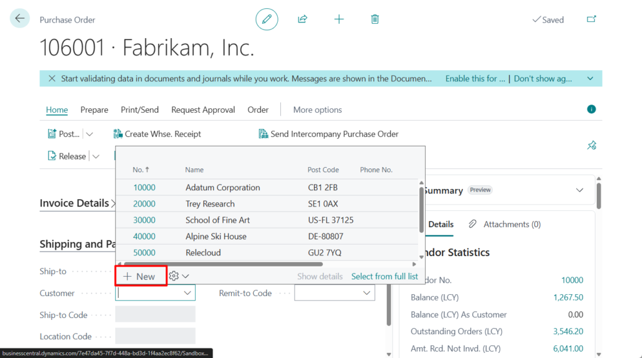Expand the notification banner chevron

590,79
